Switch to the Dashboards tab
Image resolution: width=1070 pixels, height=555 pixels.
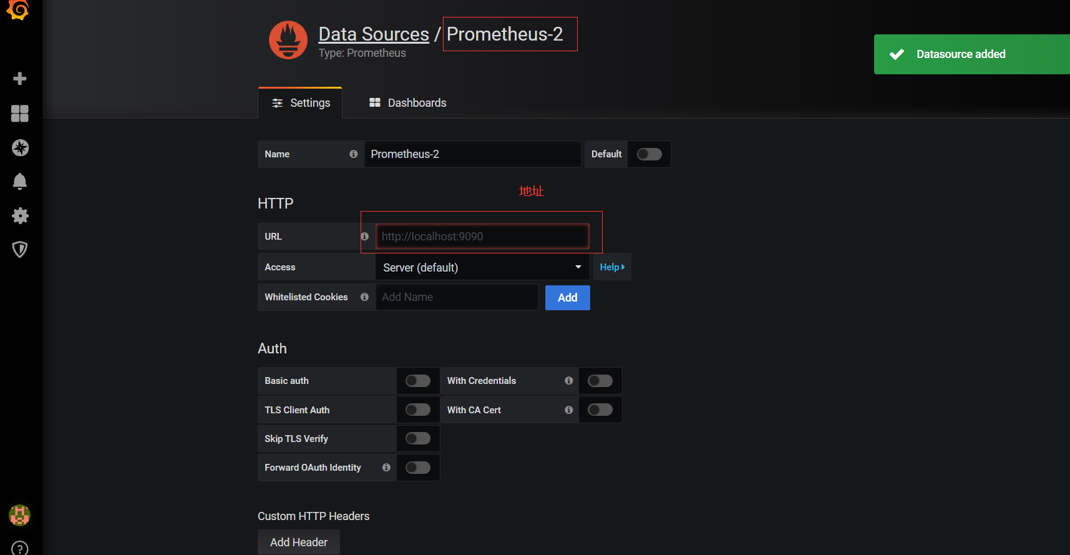click(408, 103)
